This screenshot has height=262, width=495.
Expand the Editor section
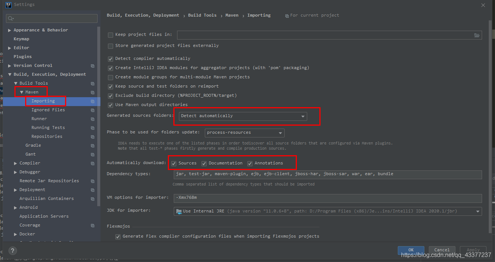pyautogui.click(x=10, y=48)
